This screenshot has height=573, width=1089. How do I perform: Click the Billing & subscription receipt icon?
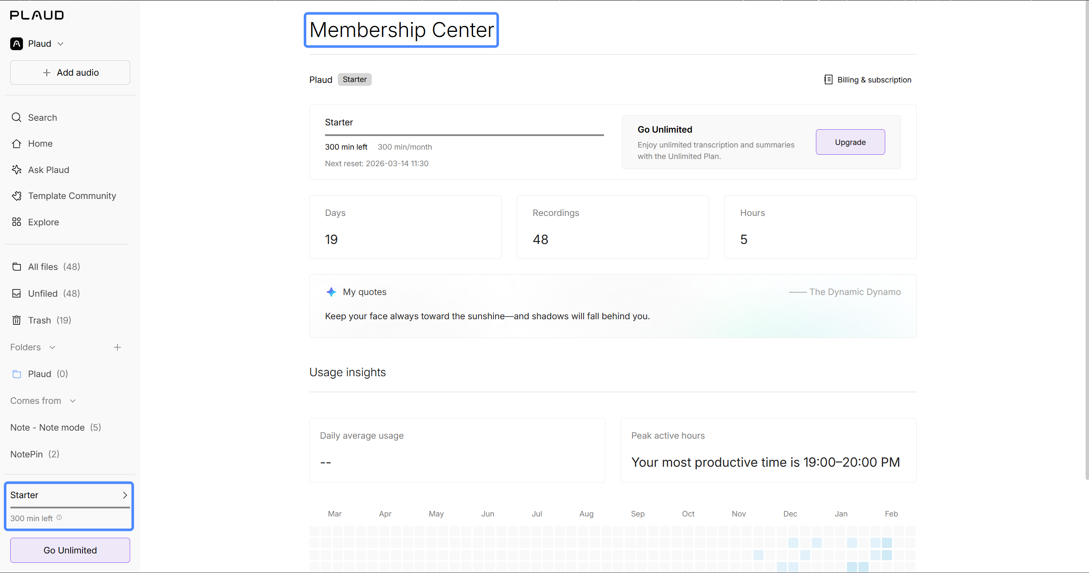pos(828,79)
